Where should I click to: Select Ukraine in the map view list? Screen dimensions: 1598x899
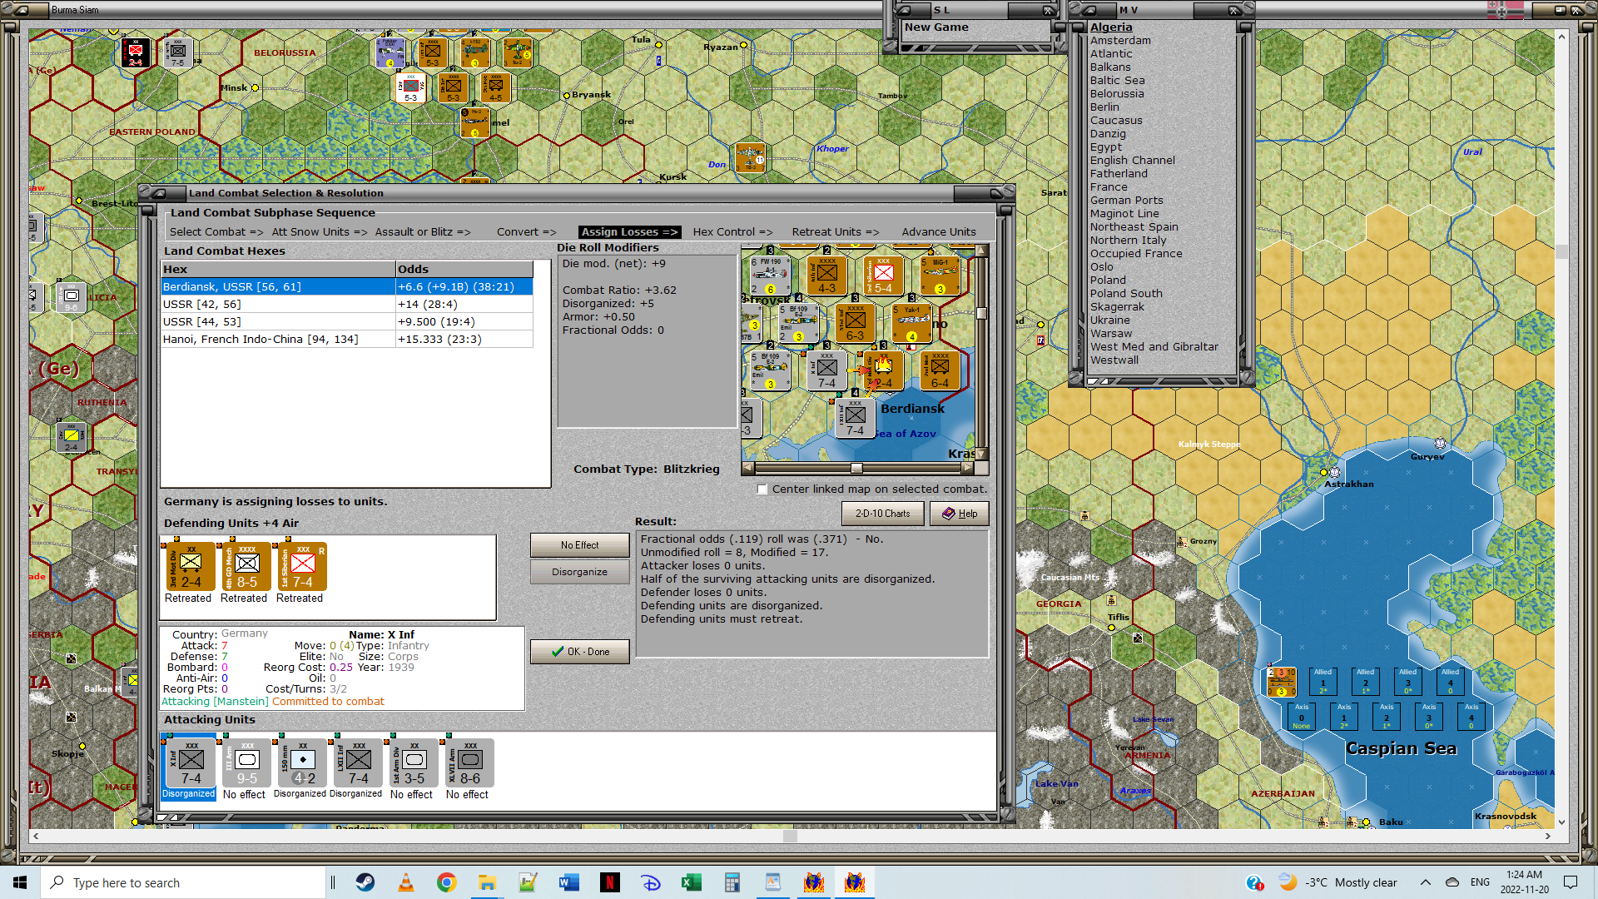pyautogui.click(x=1109, y=320)
